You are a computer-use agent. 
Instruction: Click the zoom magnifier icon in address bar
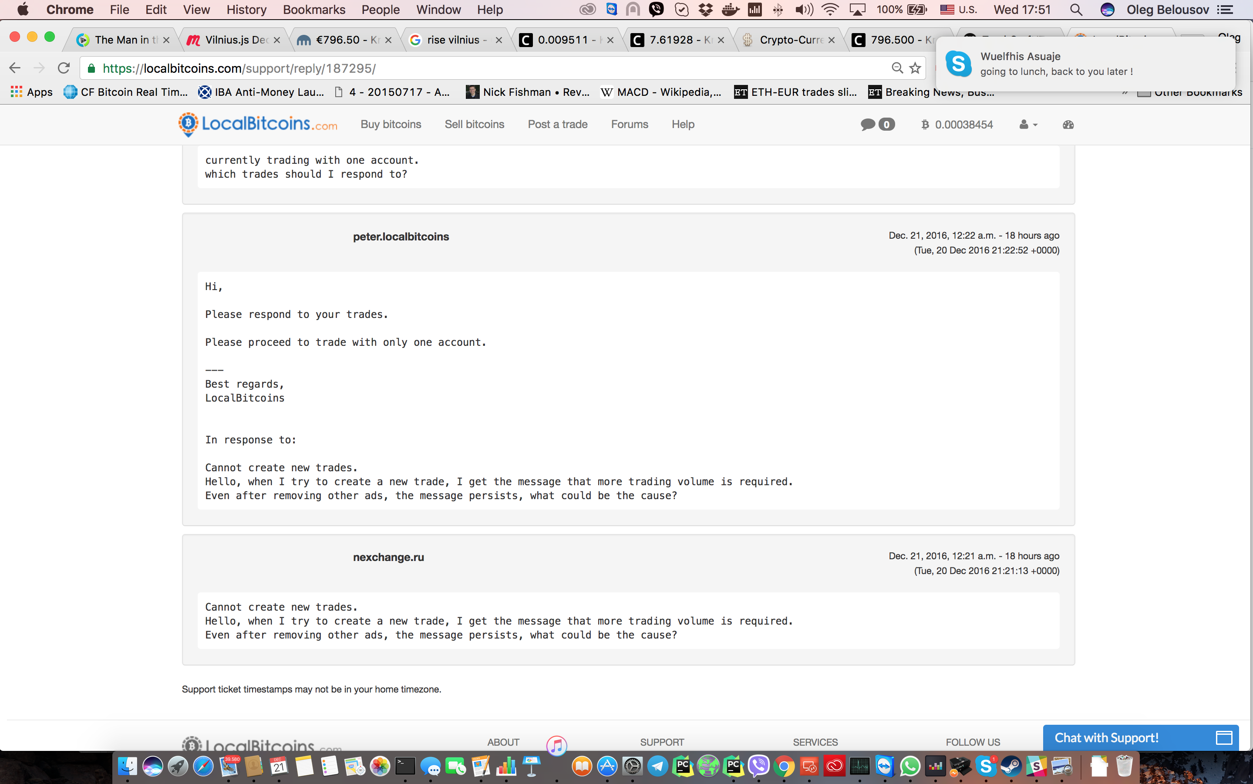click(x=897, y=68)
